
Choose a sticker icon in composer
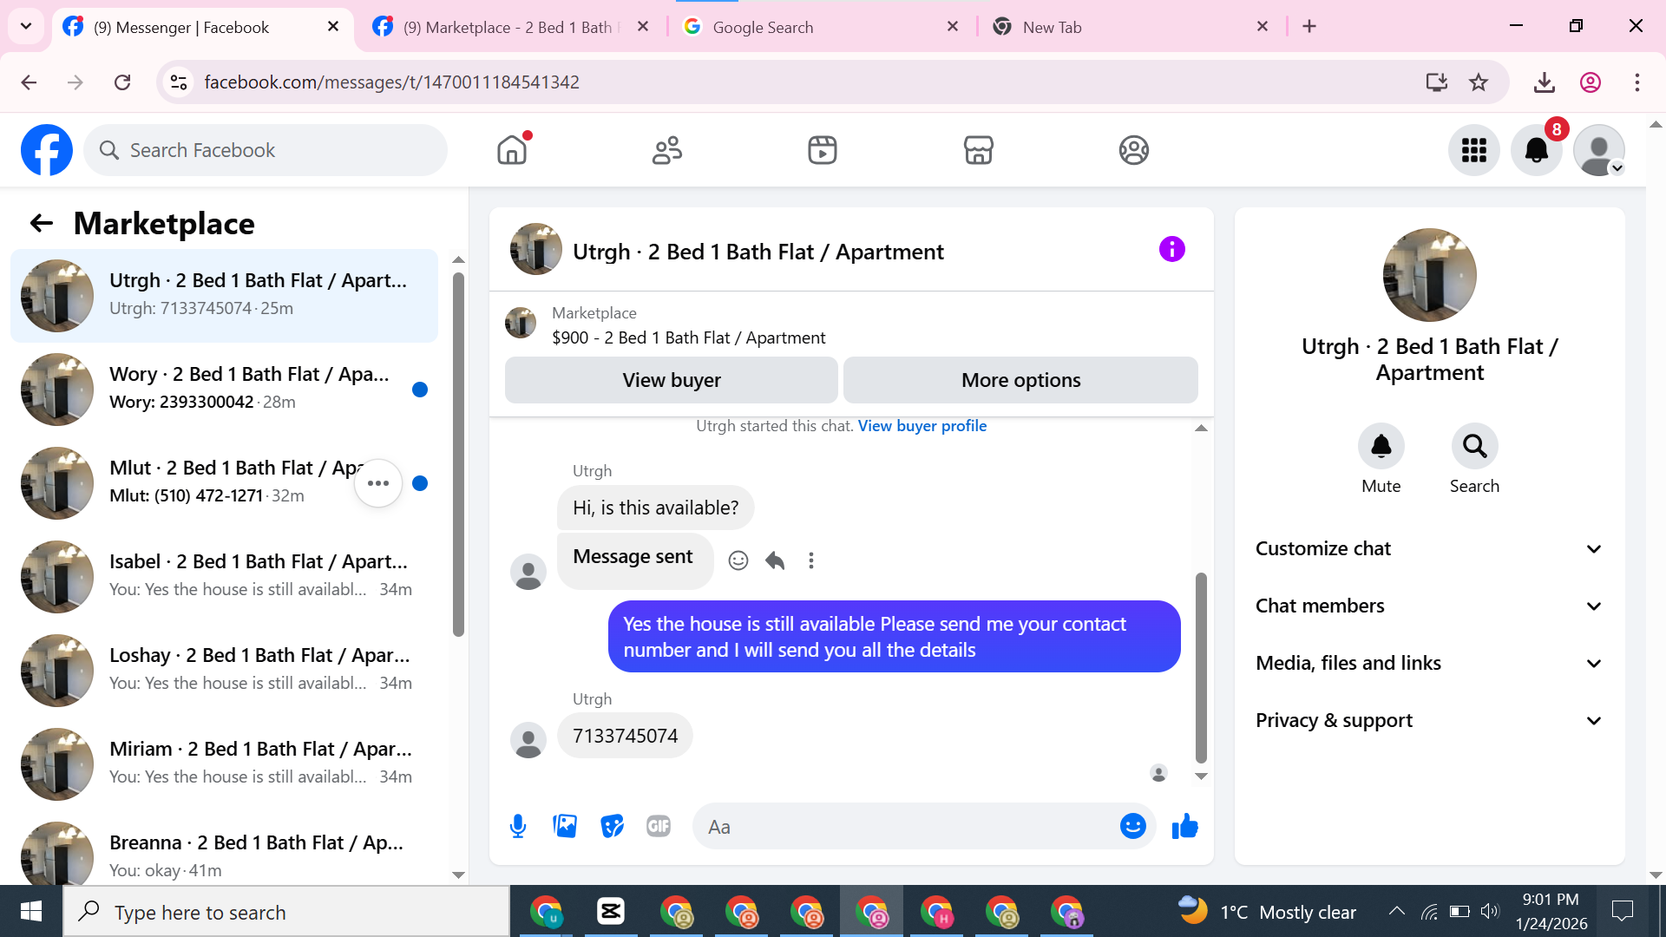click(x=612, y=826)
